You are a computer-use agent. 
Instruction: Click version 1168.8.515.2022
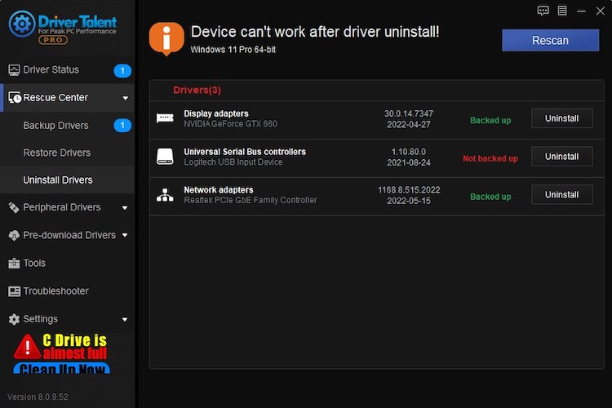point(409,190)
